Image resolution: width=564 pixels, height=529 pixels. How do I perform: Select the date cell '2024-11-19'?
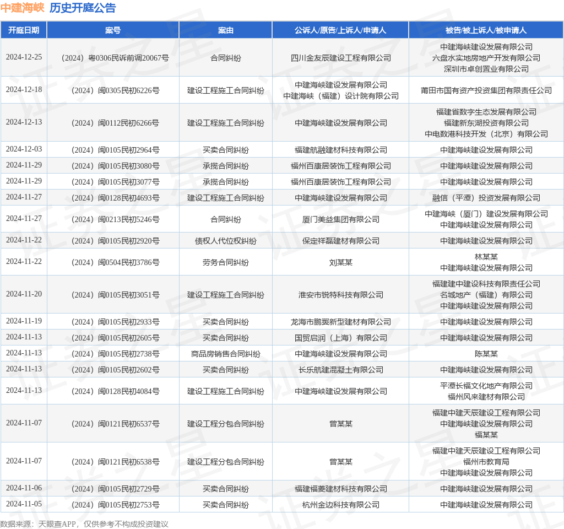[24, 321]
